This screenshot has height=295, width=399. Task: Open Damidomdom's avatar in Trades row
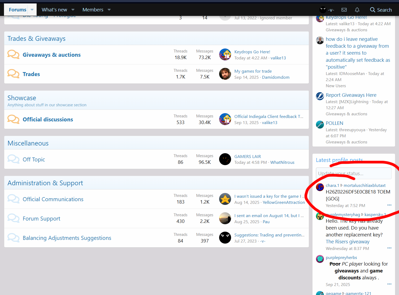(225, 74)
